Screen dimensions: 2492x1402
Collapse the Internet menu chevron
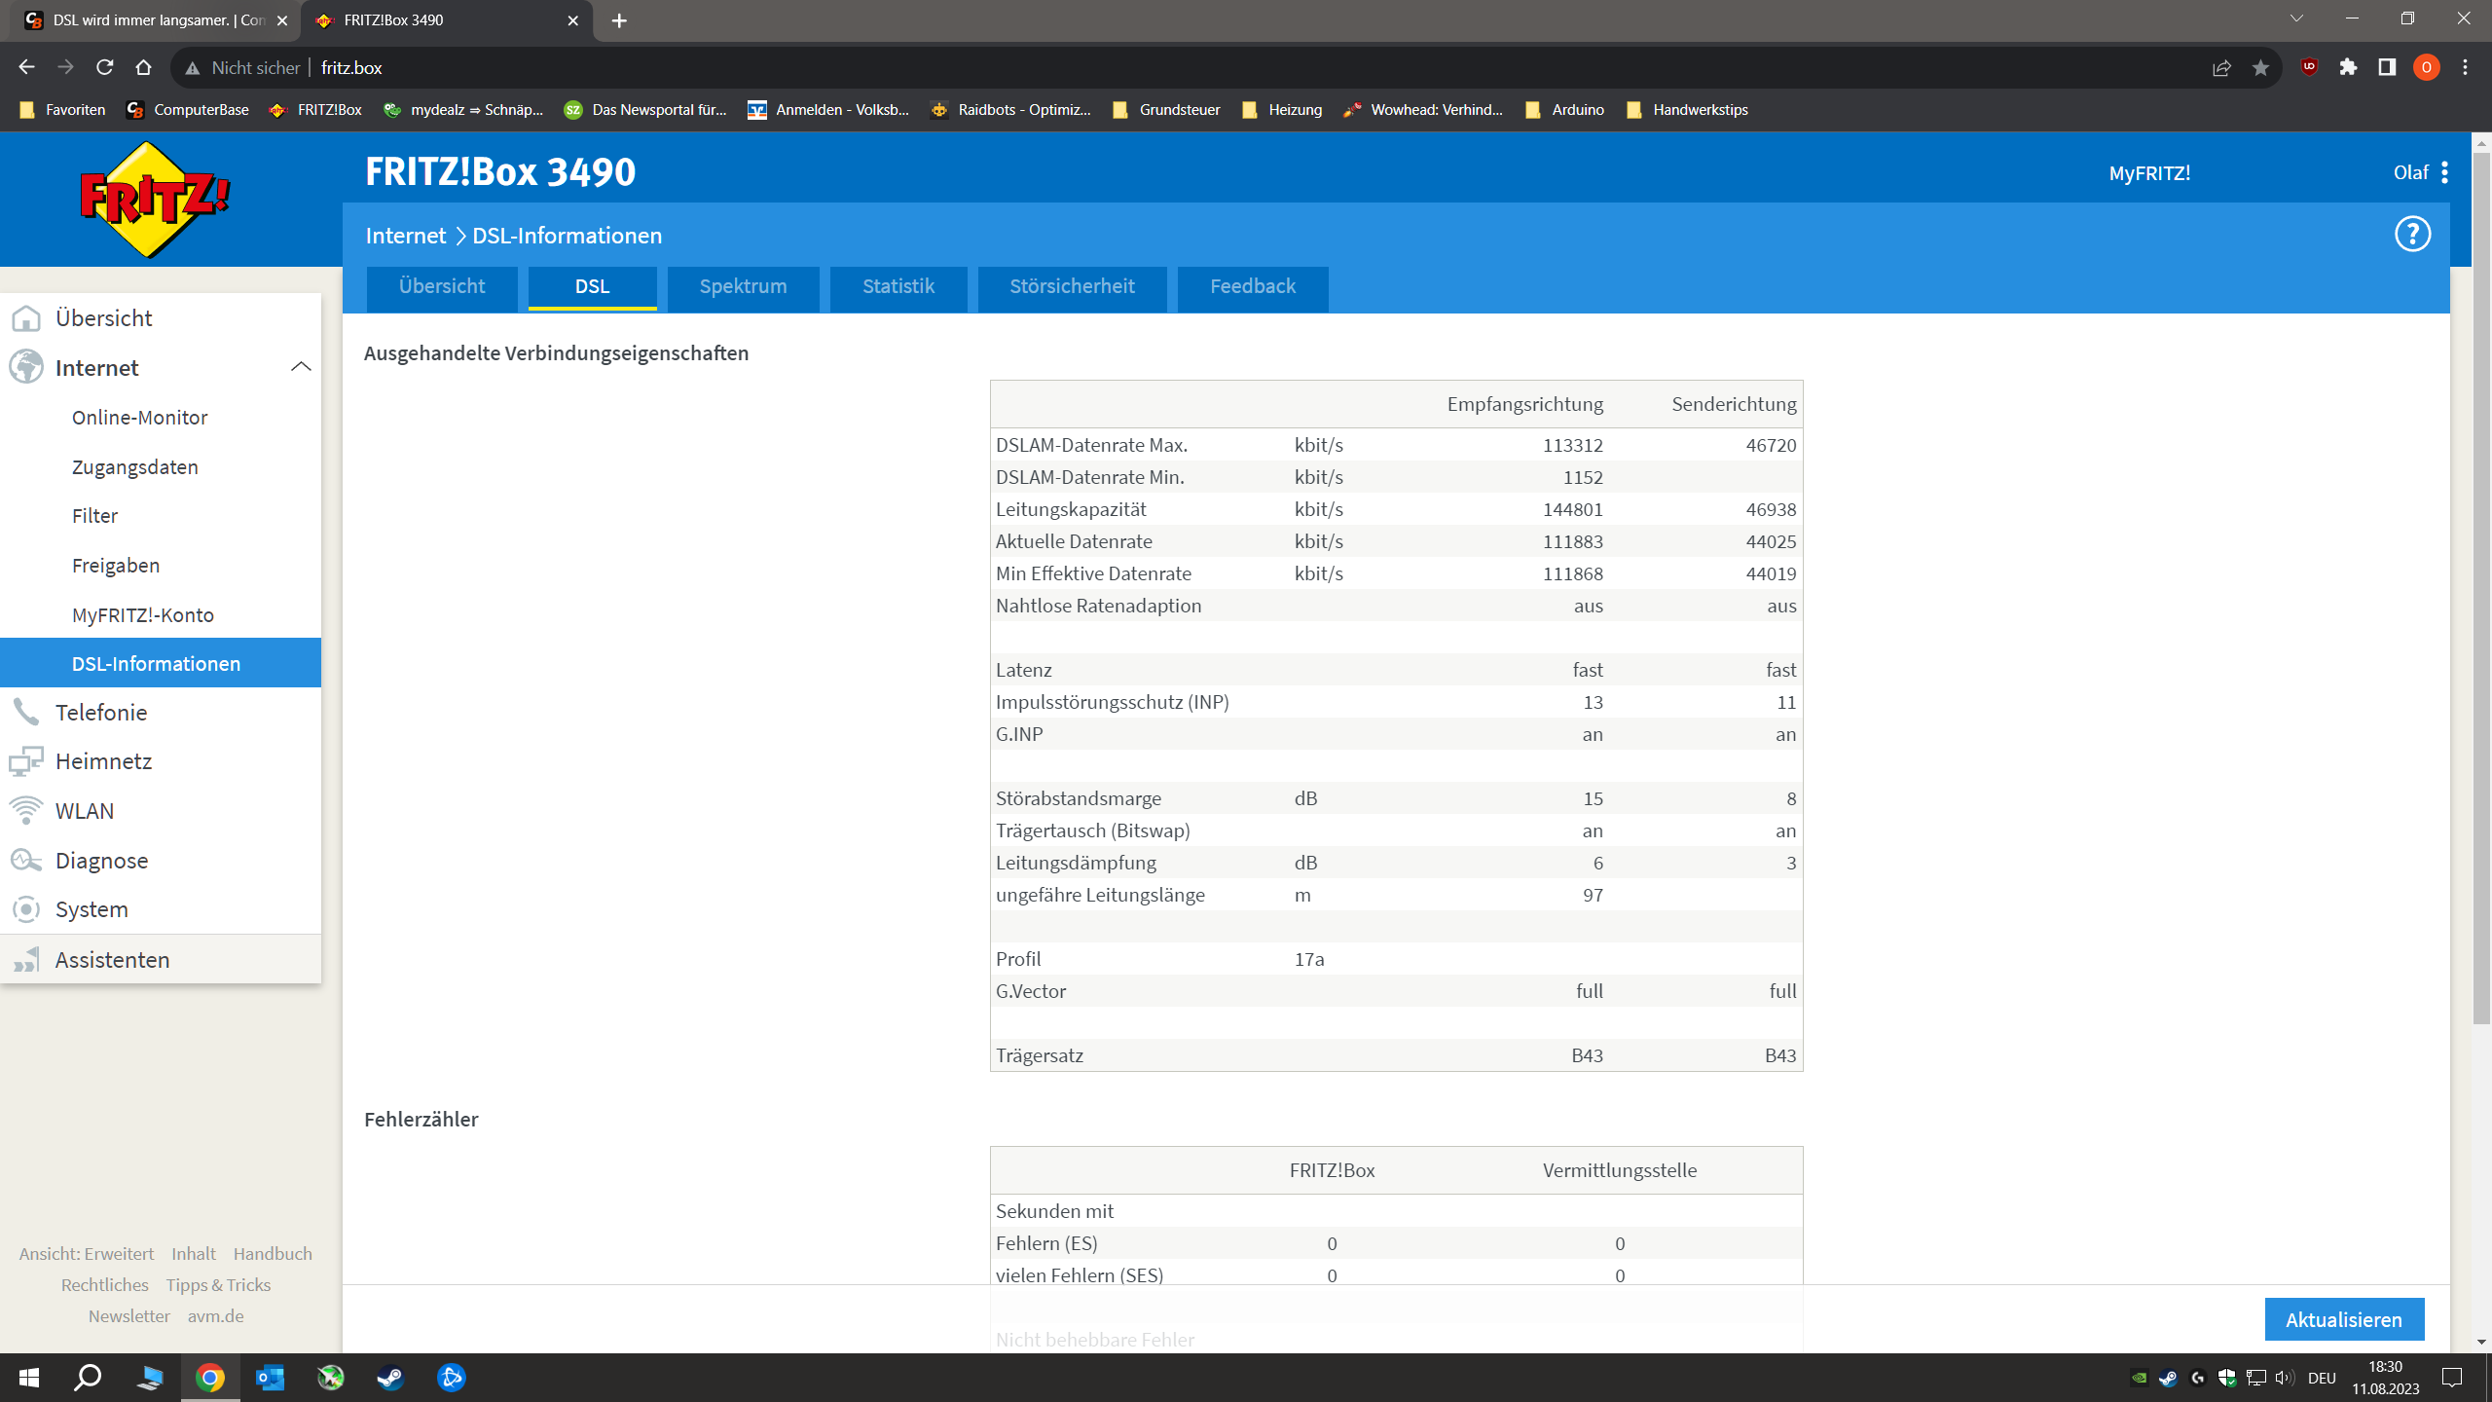[301, 367]
